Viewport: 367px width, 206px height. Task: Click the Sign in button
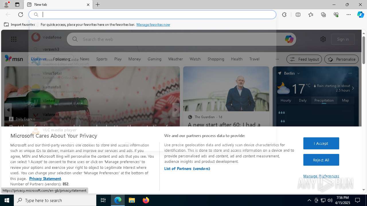click(x=343, y=39)
